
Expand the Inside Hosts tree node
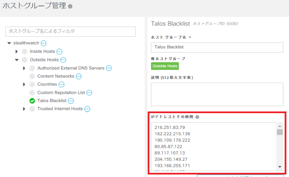[x=17, y=52]
